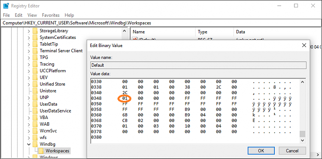Image resolution: width=322 pixels, height=159 pixels.
Task: Click the 38 byte in row 0338
Action: coord(187,87)
